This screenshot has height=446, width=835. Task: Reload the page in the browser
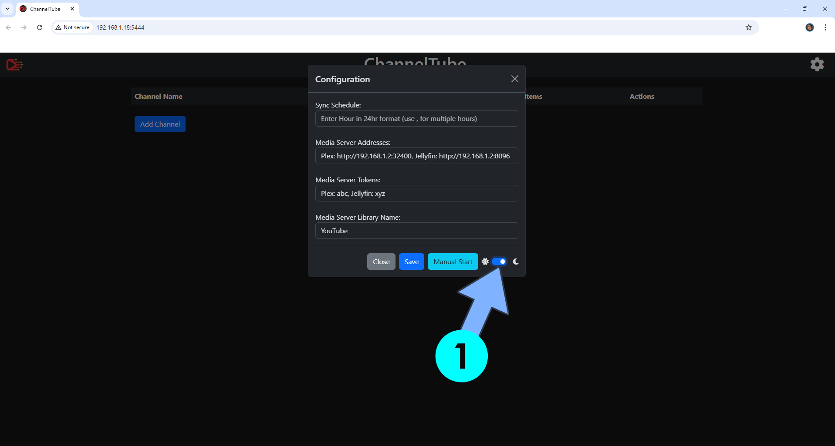pos(40,27)
